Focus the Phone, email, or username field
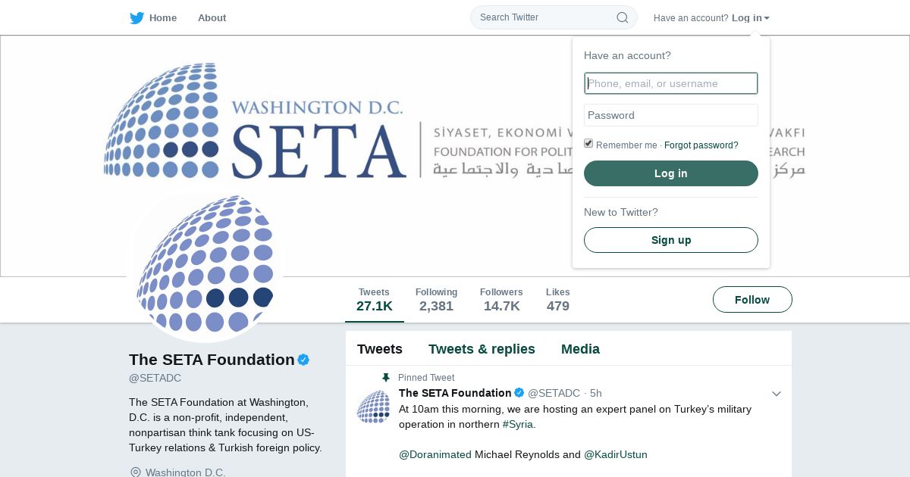 [671, 83]
